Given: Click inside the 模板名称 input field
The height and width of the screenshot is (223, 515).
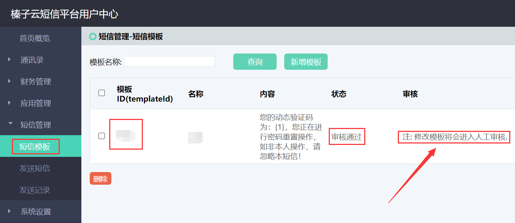Looking at the screenshot, I should [x=169, y=61].
